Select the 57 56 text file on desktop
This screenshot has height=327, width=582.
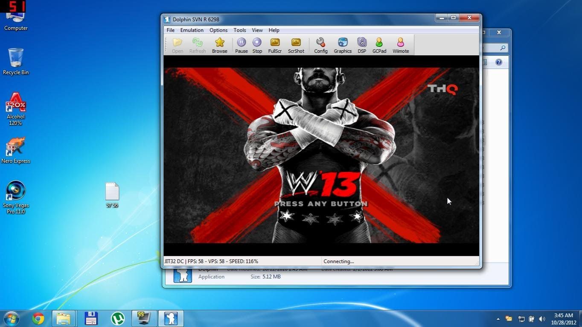112,195
